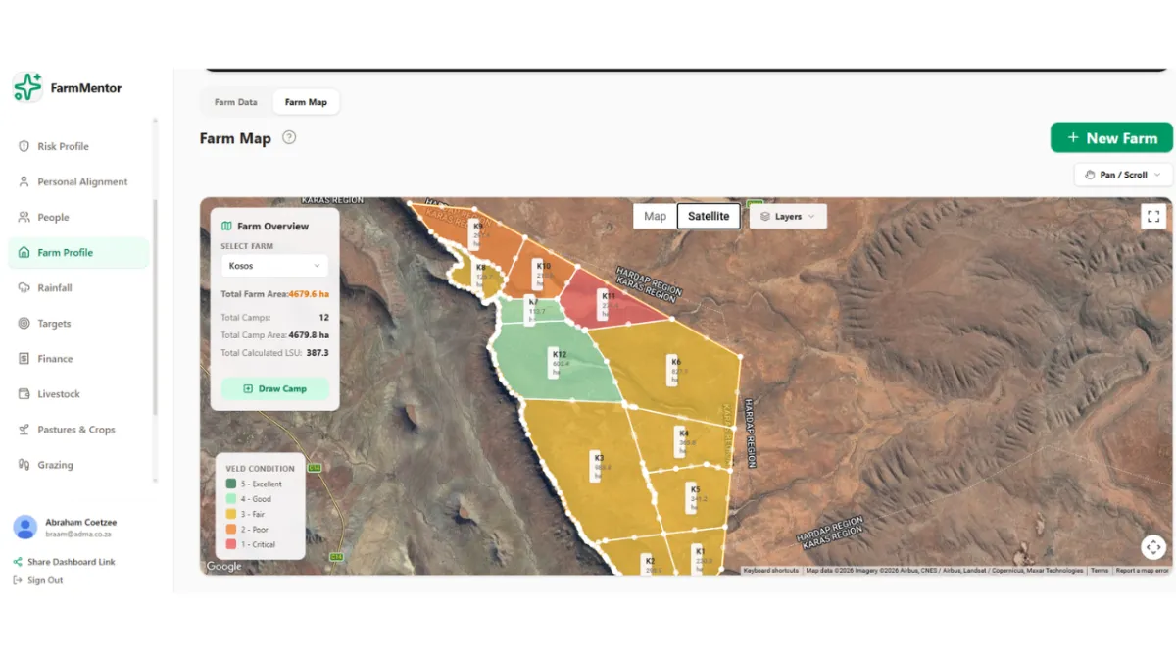Viewport: 1176px width, 662px height.
Task: Open map Terms link
Action: [x=1100, y=571]
